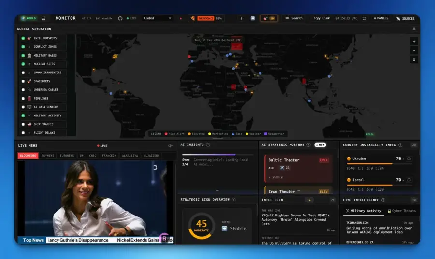Click the download icon in the top bar
This screenshot has width=435, height=259.
point(241,18)
